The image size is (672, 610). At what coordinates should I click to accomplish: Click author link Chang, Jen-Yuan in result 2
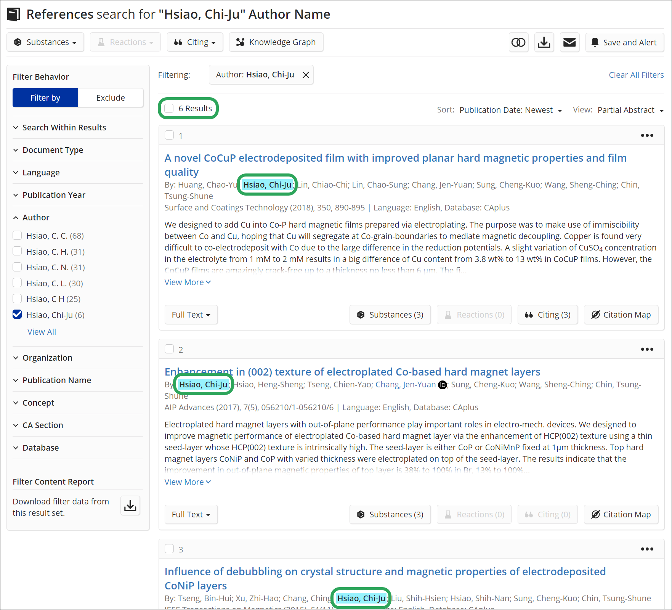[x=406, y=385]
